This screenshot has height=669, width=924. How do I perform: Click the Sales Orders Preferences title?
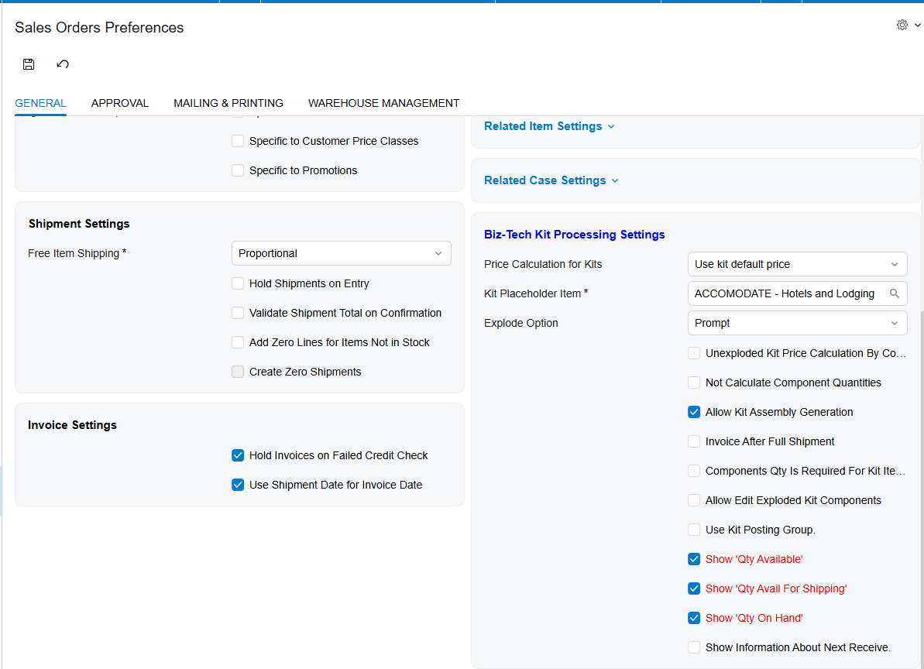point(99,28)
